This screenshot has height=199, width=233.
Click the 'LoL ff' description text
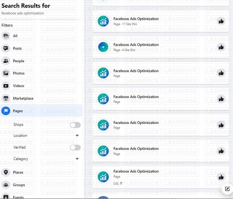coord(118,183)
